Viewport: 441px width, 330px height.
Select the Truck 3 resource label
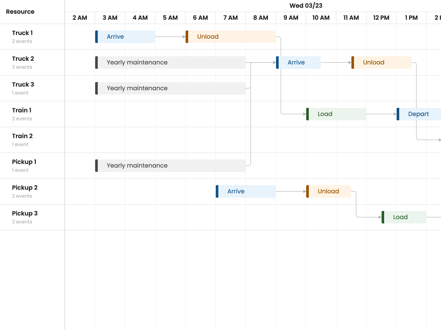(x=23, y=85)
